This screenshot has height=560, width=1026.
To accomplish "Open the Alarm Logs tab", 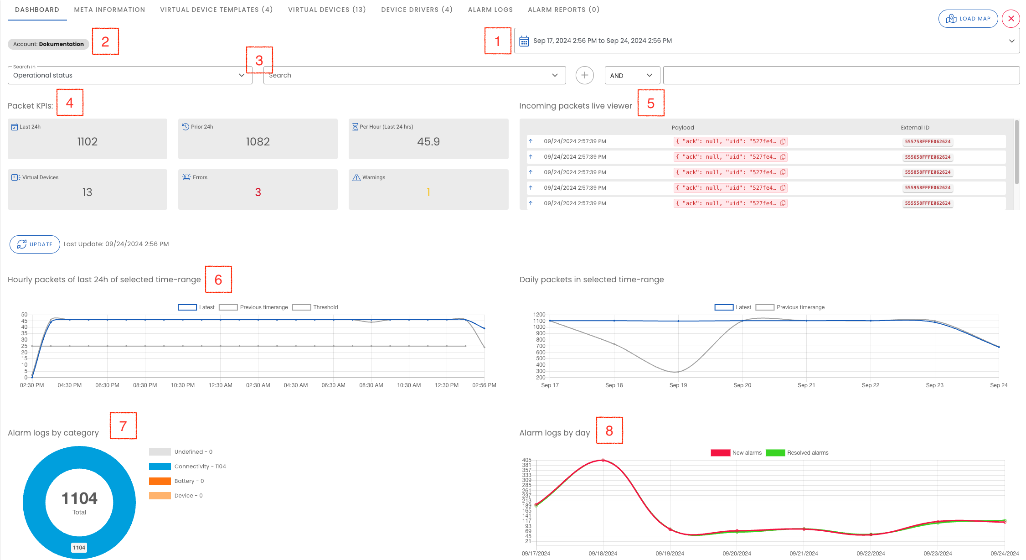I will (x=490, y=10).
